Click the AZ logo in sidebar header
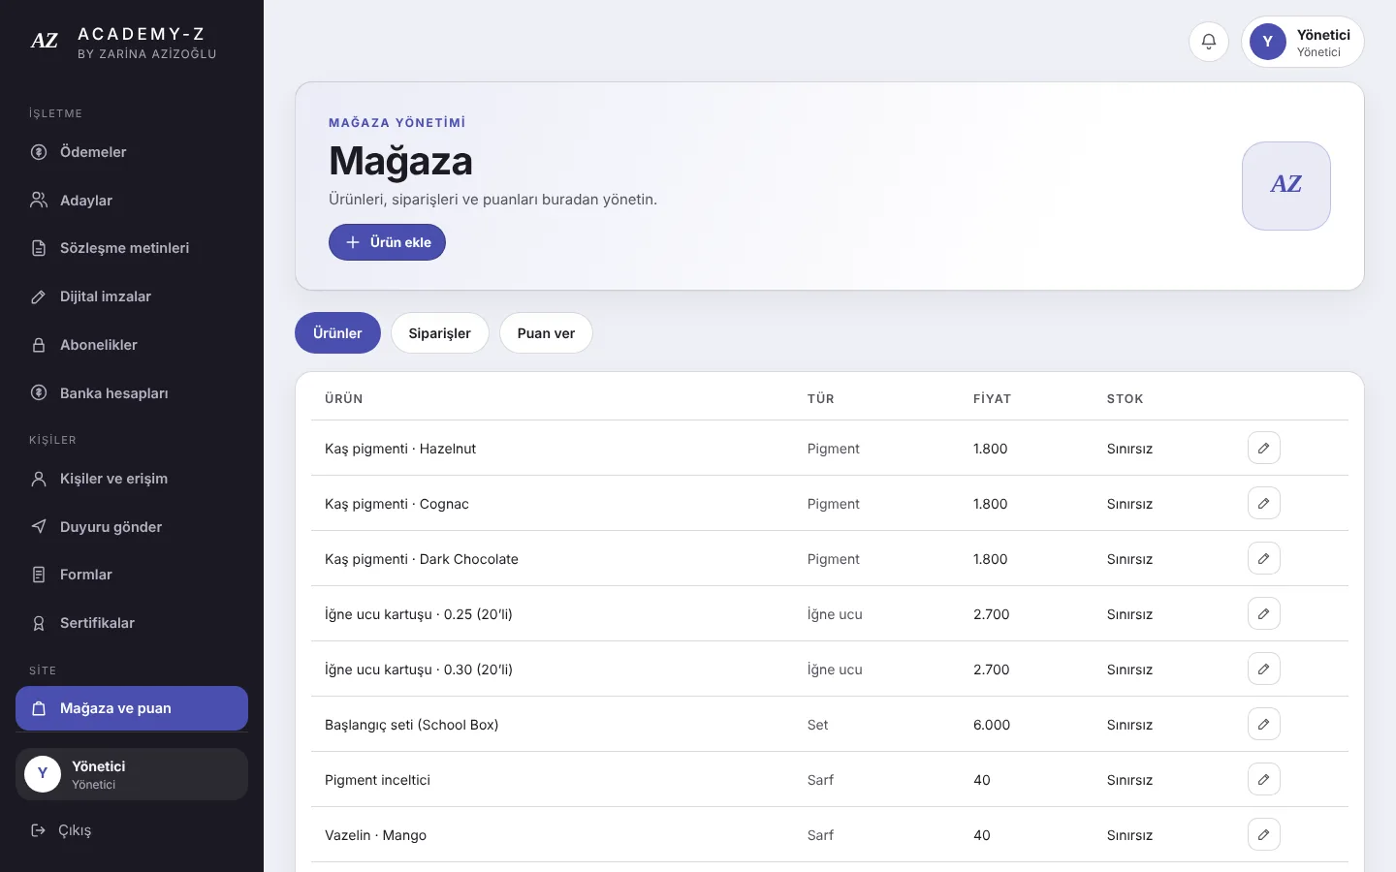Image resolution: width=1396 pixels, height=872 pixels. [45, 41]
